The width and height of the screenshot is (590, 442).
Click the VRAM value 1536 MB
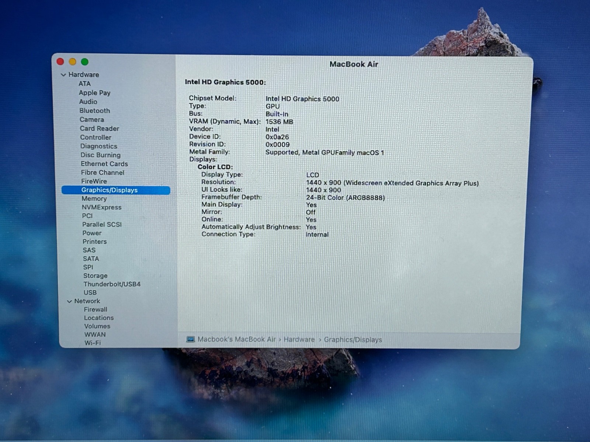coord(279,122)
